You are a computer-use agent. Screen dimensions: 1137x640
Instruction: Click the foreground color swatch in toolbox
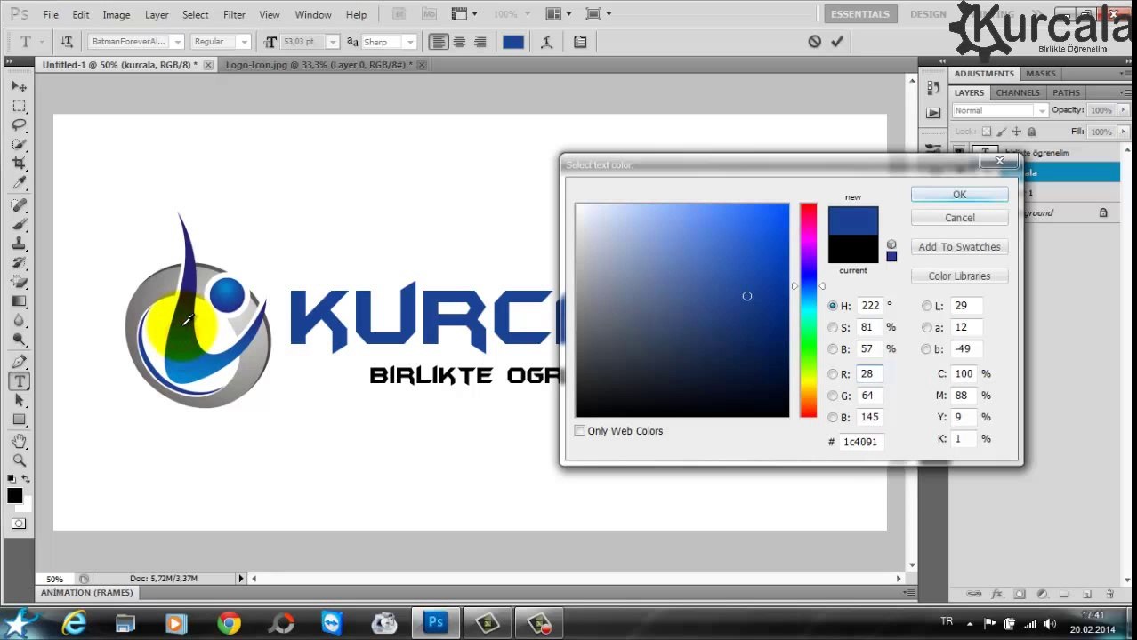point(14,496)
